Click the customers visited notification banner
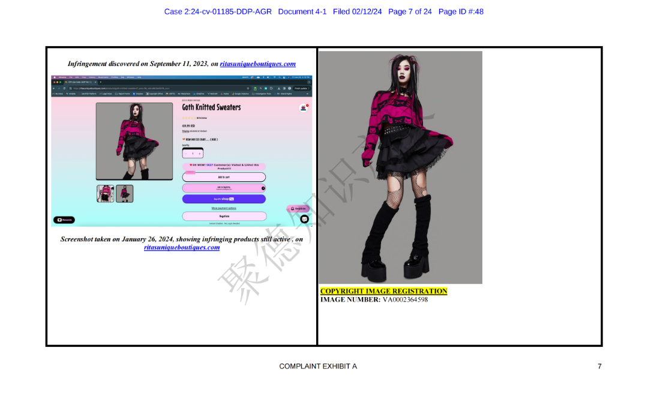Screen dimensions: 648x393 point(224,167)
